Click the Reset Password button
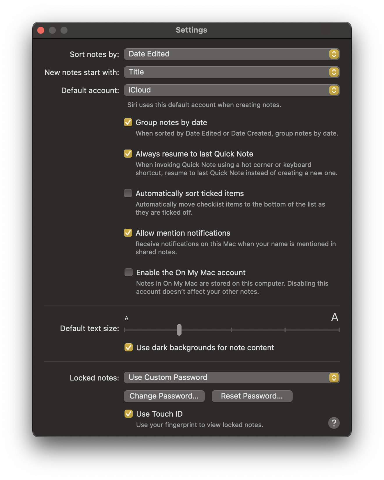Screen dimensions: 384x480 pos(252,396)
